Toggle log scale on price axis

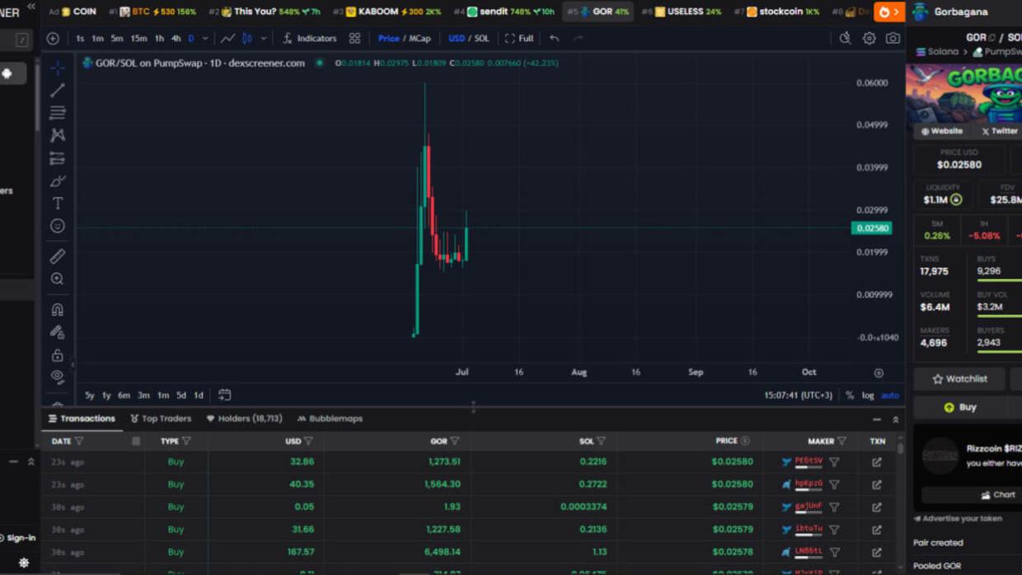tap(868, 395)
